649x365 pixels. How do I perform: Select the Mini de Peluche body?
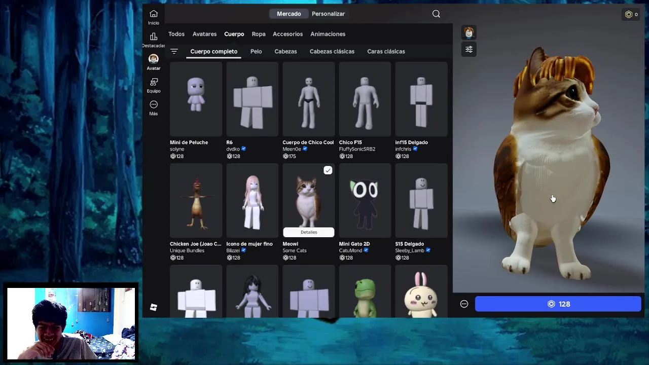[x=196, y=99]
